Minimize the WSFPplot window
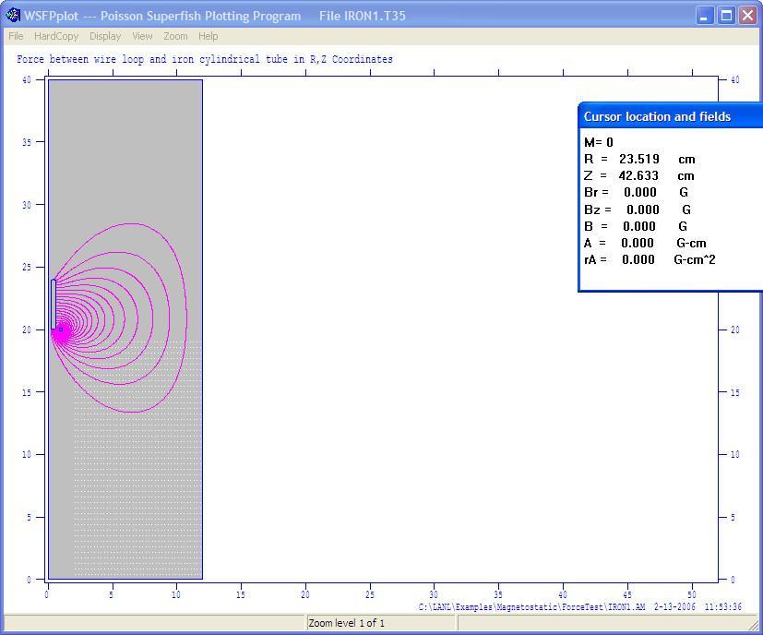This screenshot has height=635, width=763. point(704,16)
